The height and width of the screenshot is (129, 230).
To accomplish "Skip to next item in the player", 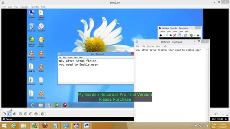I will point(36,114).
